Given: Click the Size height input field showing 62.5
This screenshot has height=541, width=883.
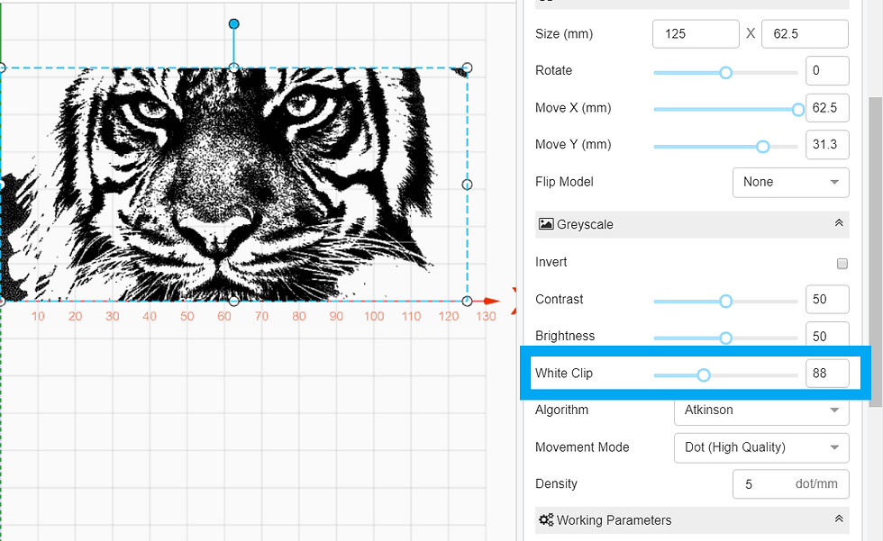Looking at the screenshot, I should tap(805, 33).
